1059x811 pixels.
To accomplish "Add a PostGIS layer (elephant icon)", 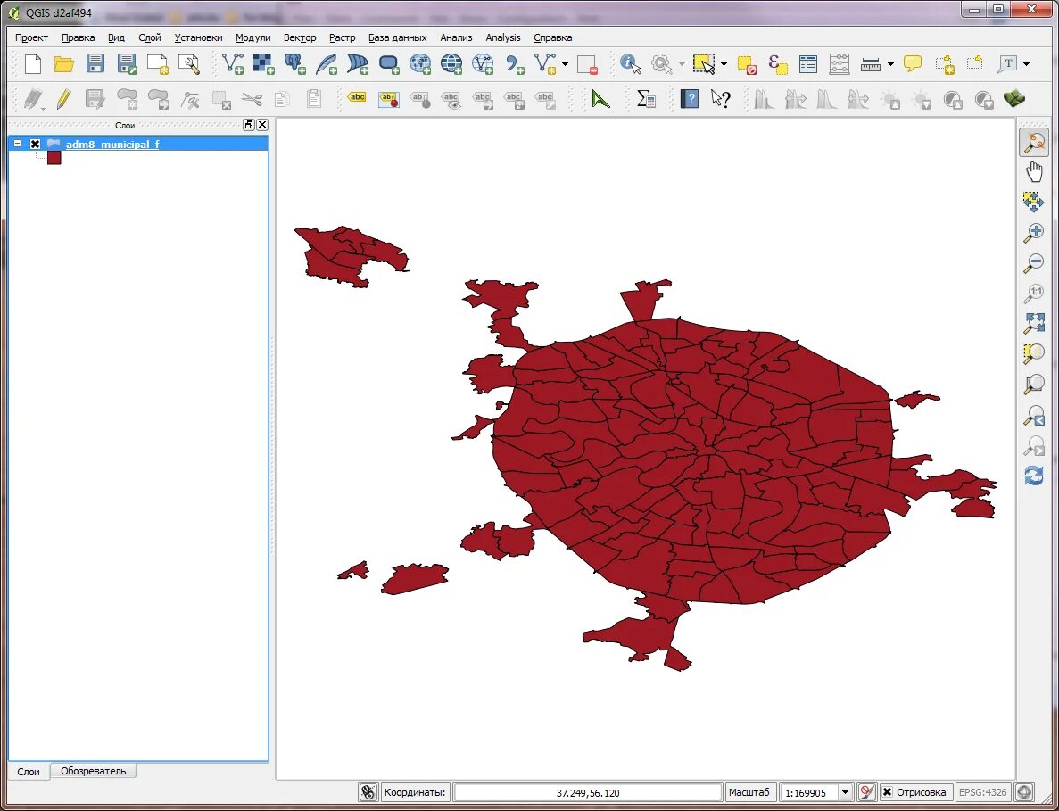I will click(x=295, y=64).
